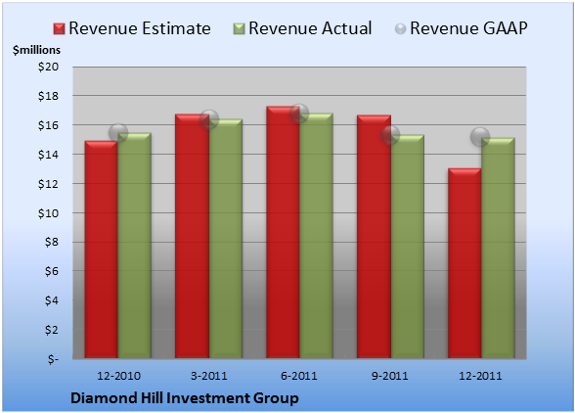Click the red Revenue Estimate legend swatch
The width and height of the screenshot is (575, 413).
pyautogui.click(x=59, y=29)
